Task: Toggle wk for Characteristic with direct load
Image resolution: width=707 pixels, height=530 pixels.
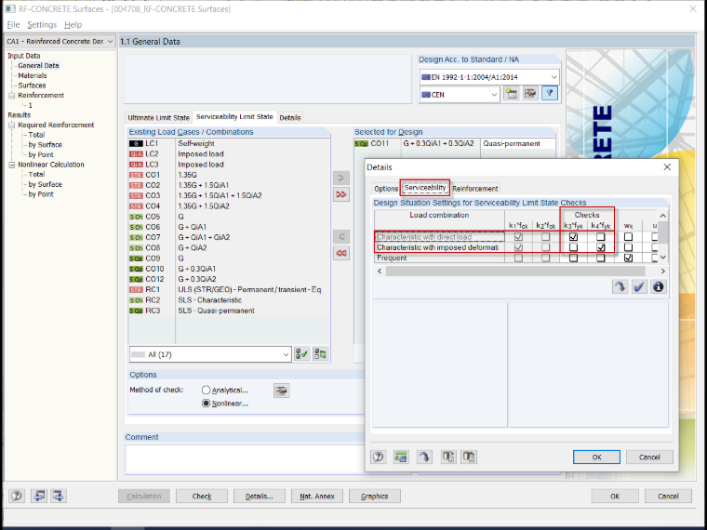Action: [628, 236]
